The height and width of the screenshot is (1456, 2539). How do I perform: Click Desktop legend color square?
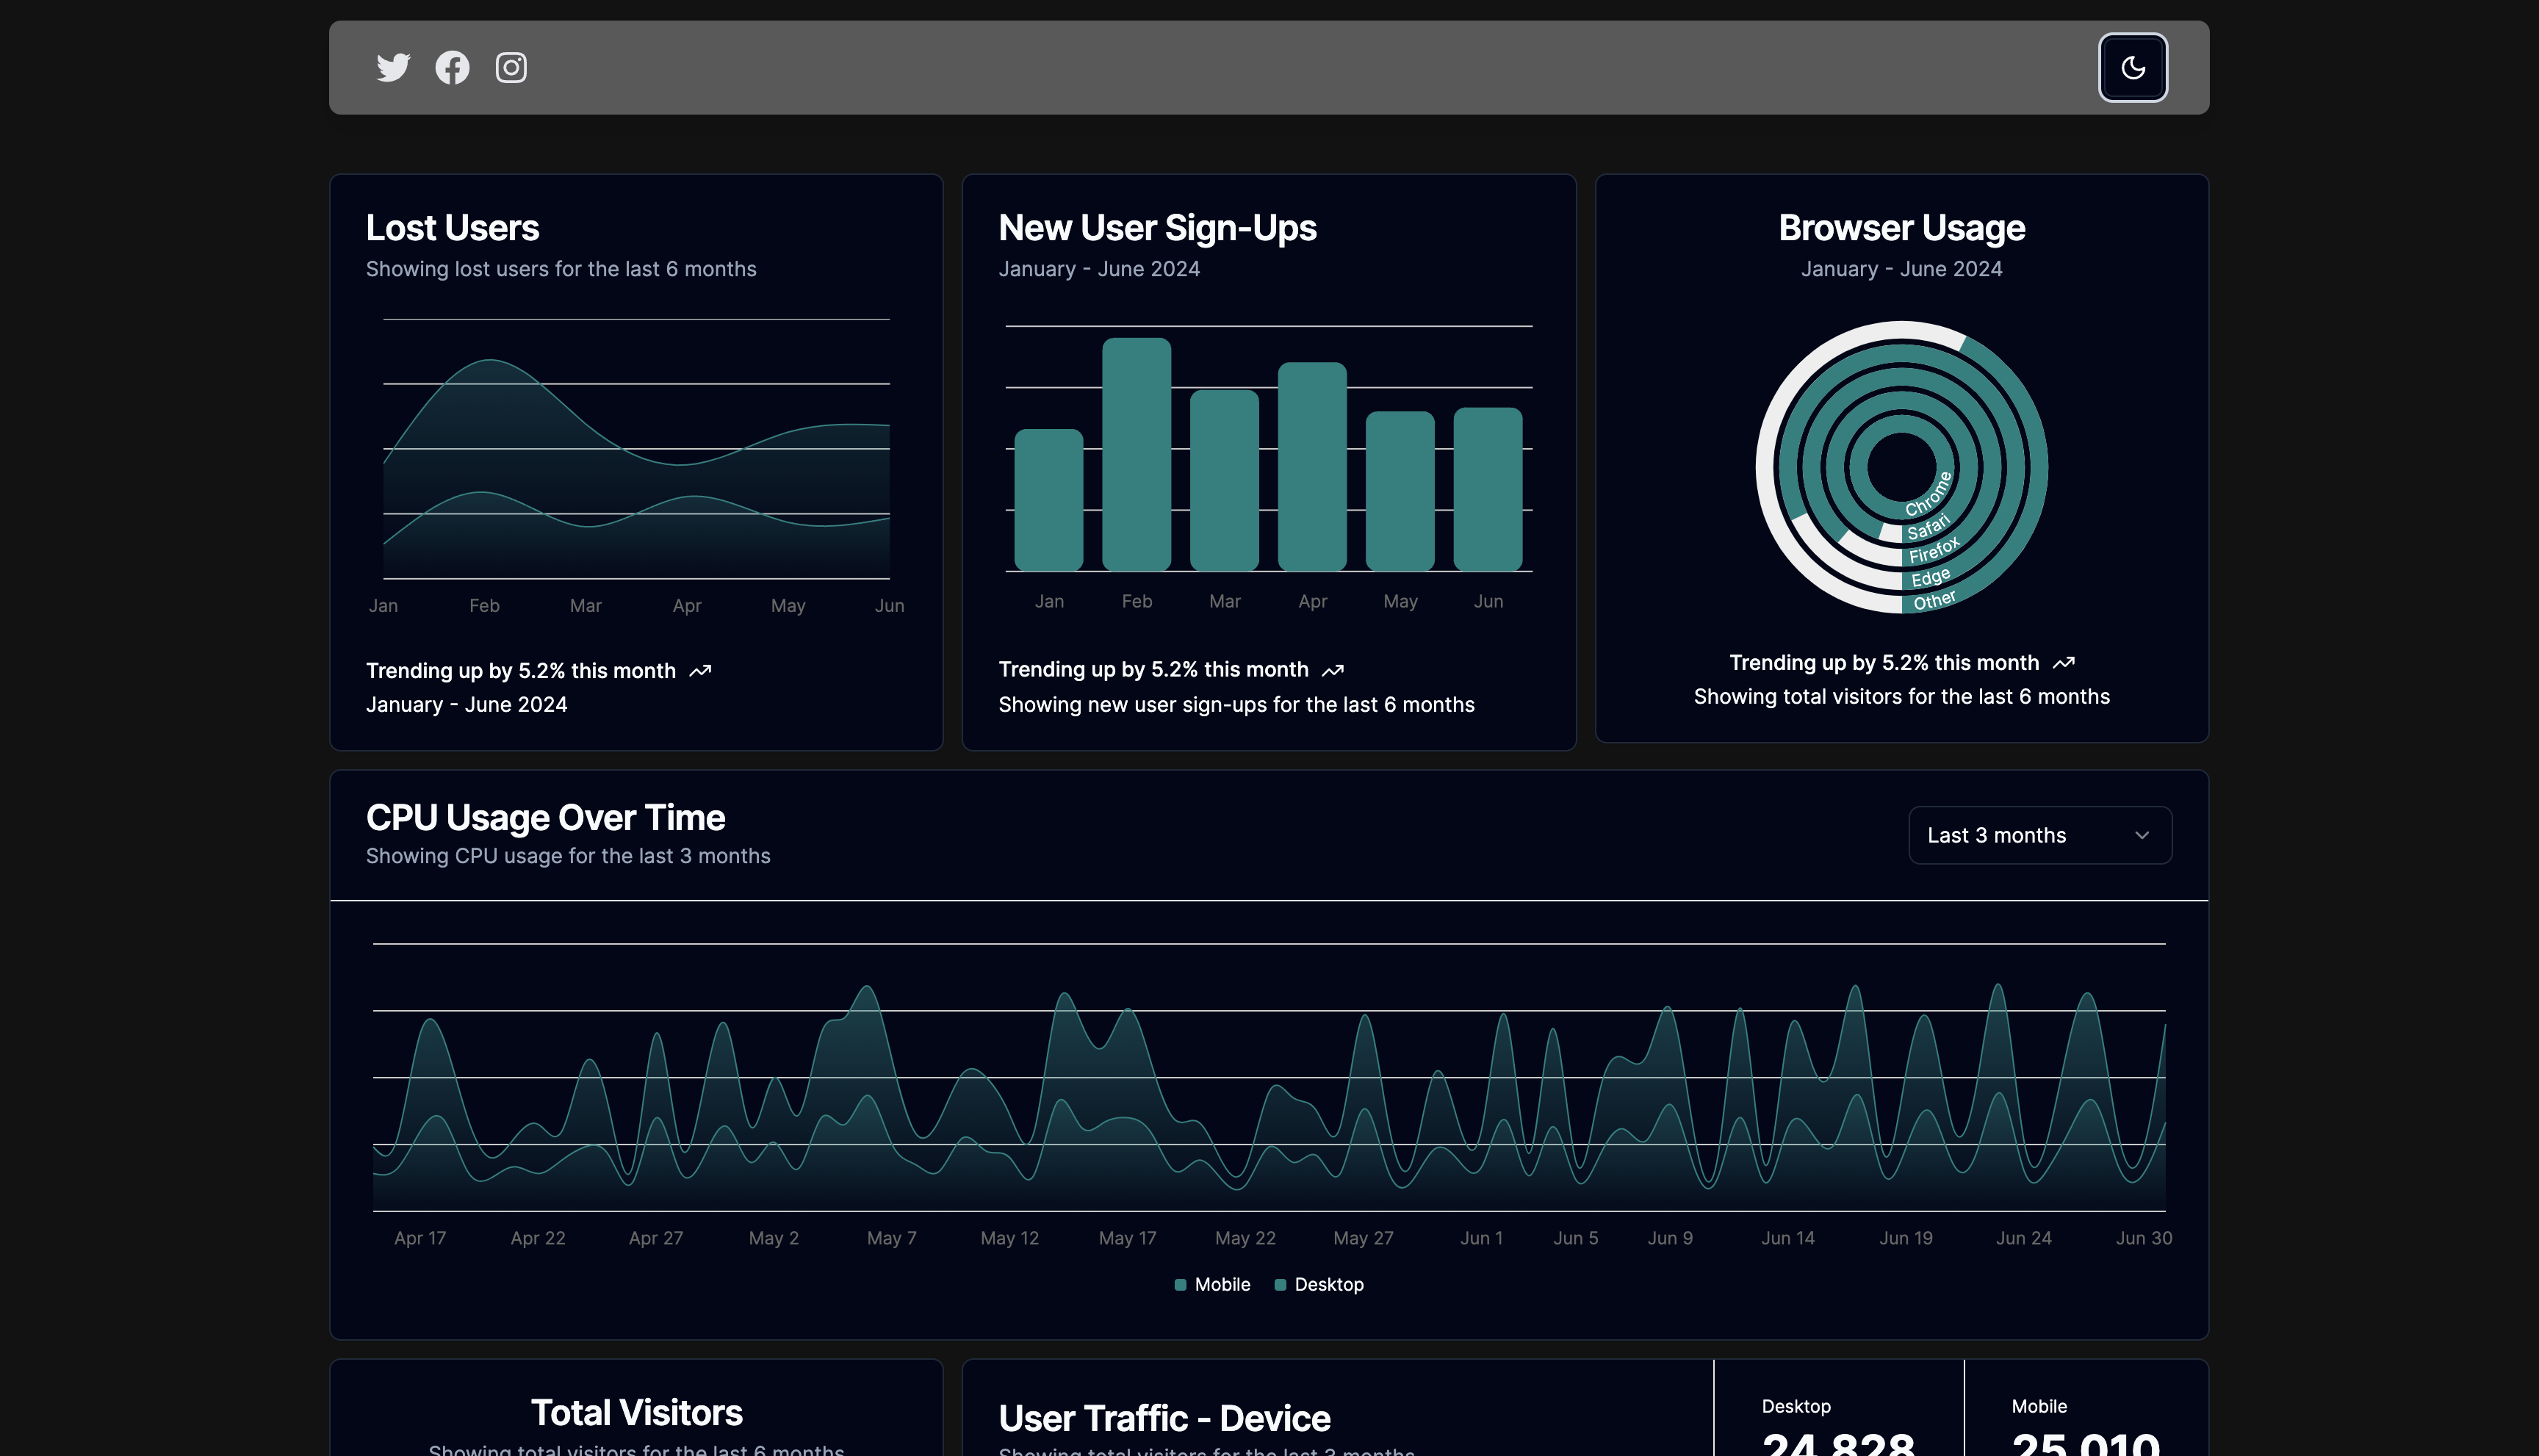(x=1280, y=1285)
